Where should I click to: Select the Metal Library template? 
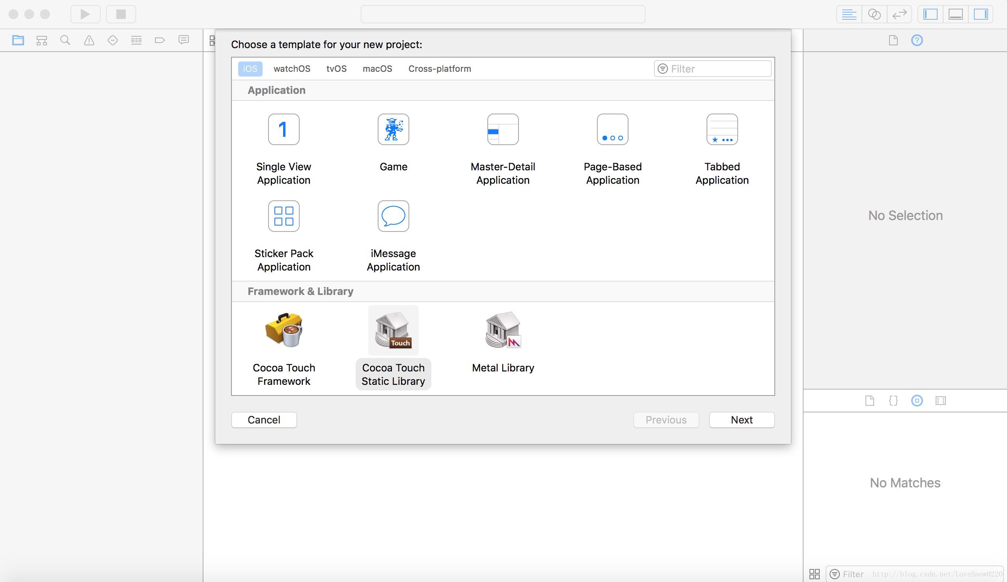coord(503,343)
